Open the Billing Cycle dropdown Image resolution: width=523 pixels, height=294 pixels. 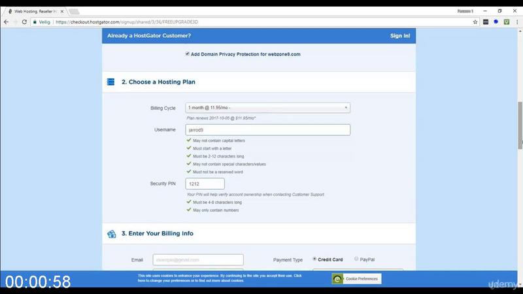click(268, 108)
